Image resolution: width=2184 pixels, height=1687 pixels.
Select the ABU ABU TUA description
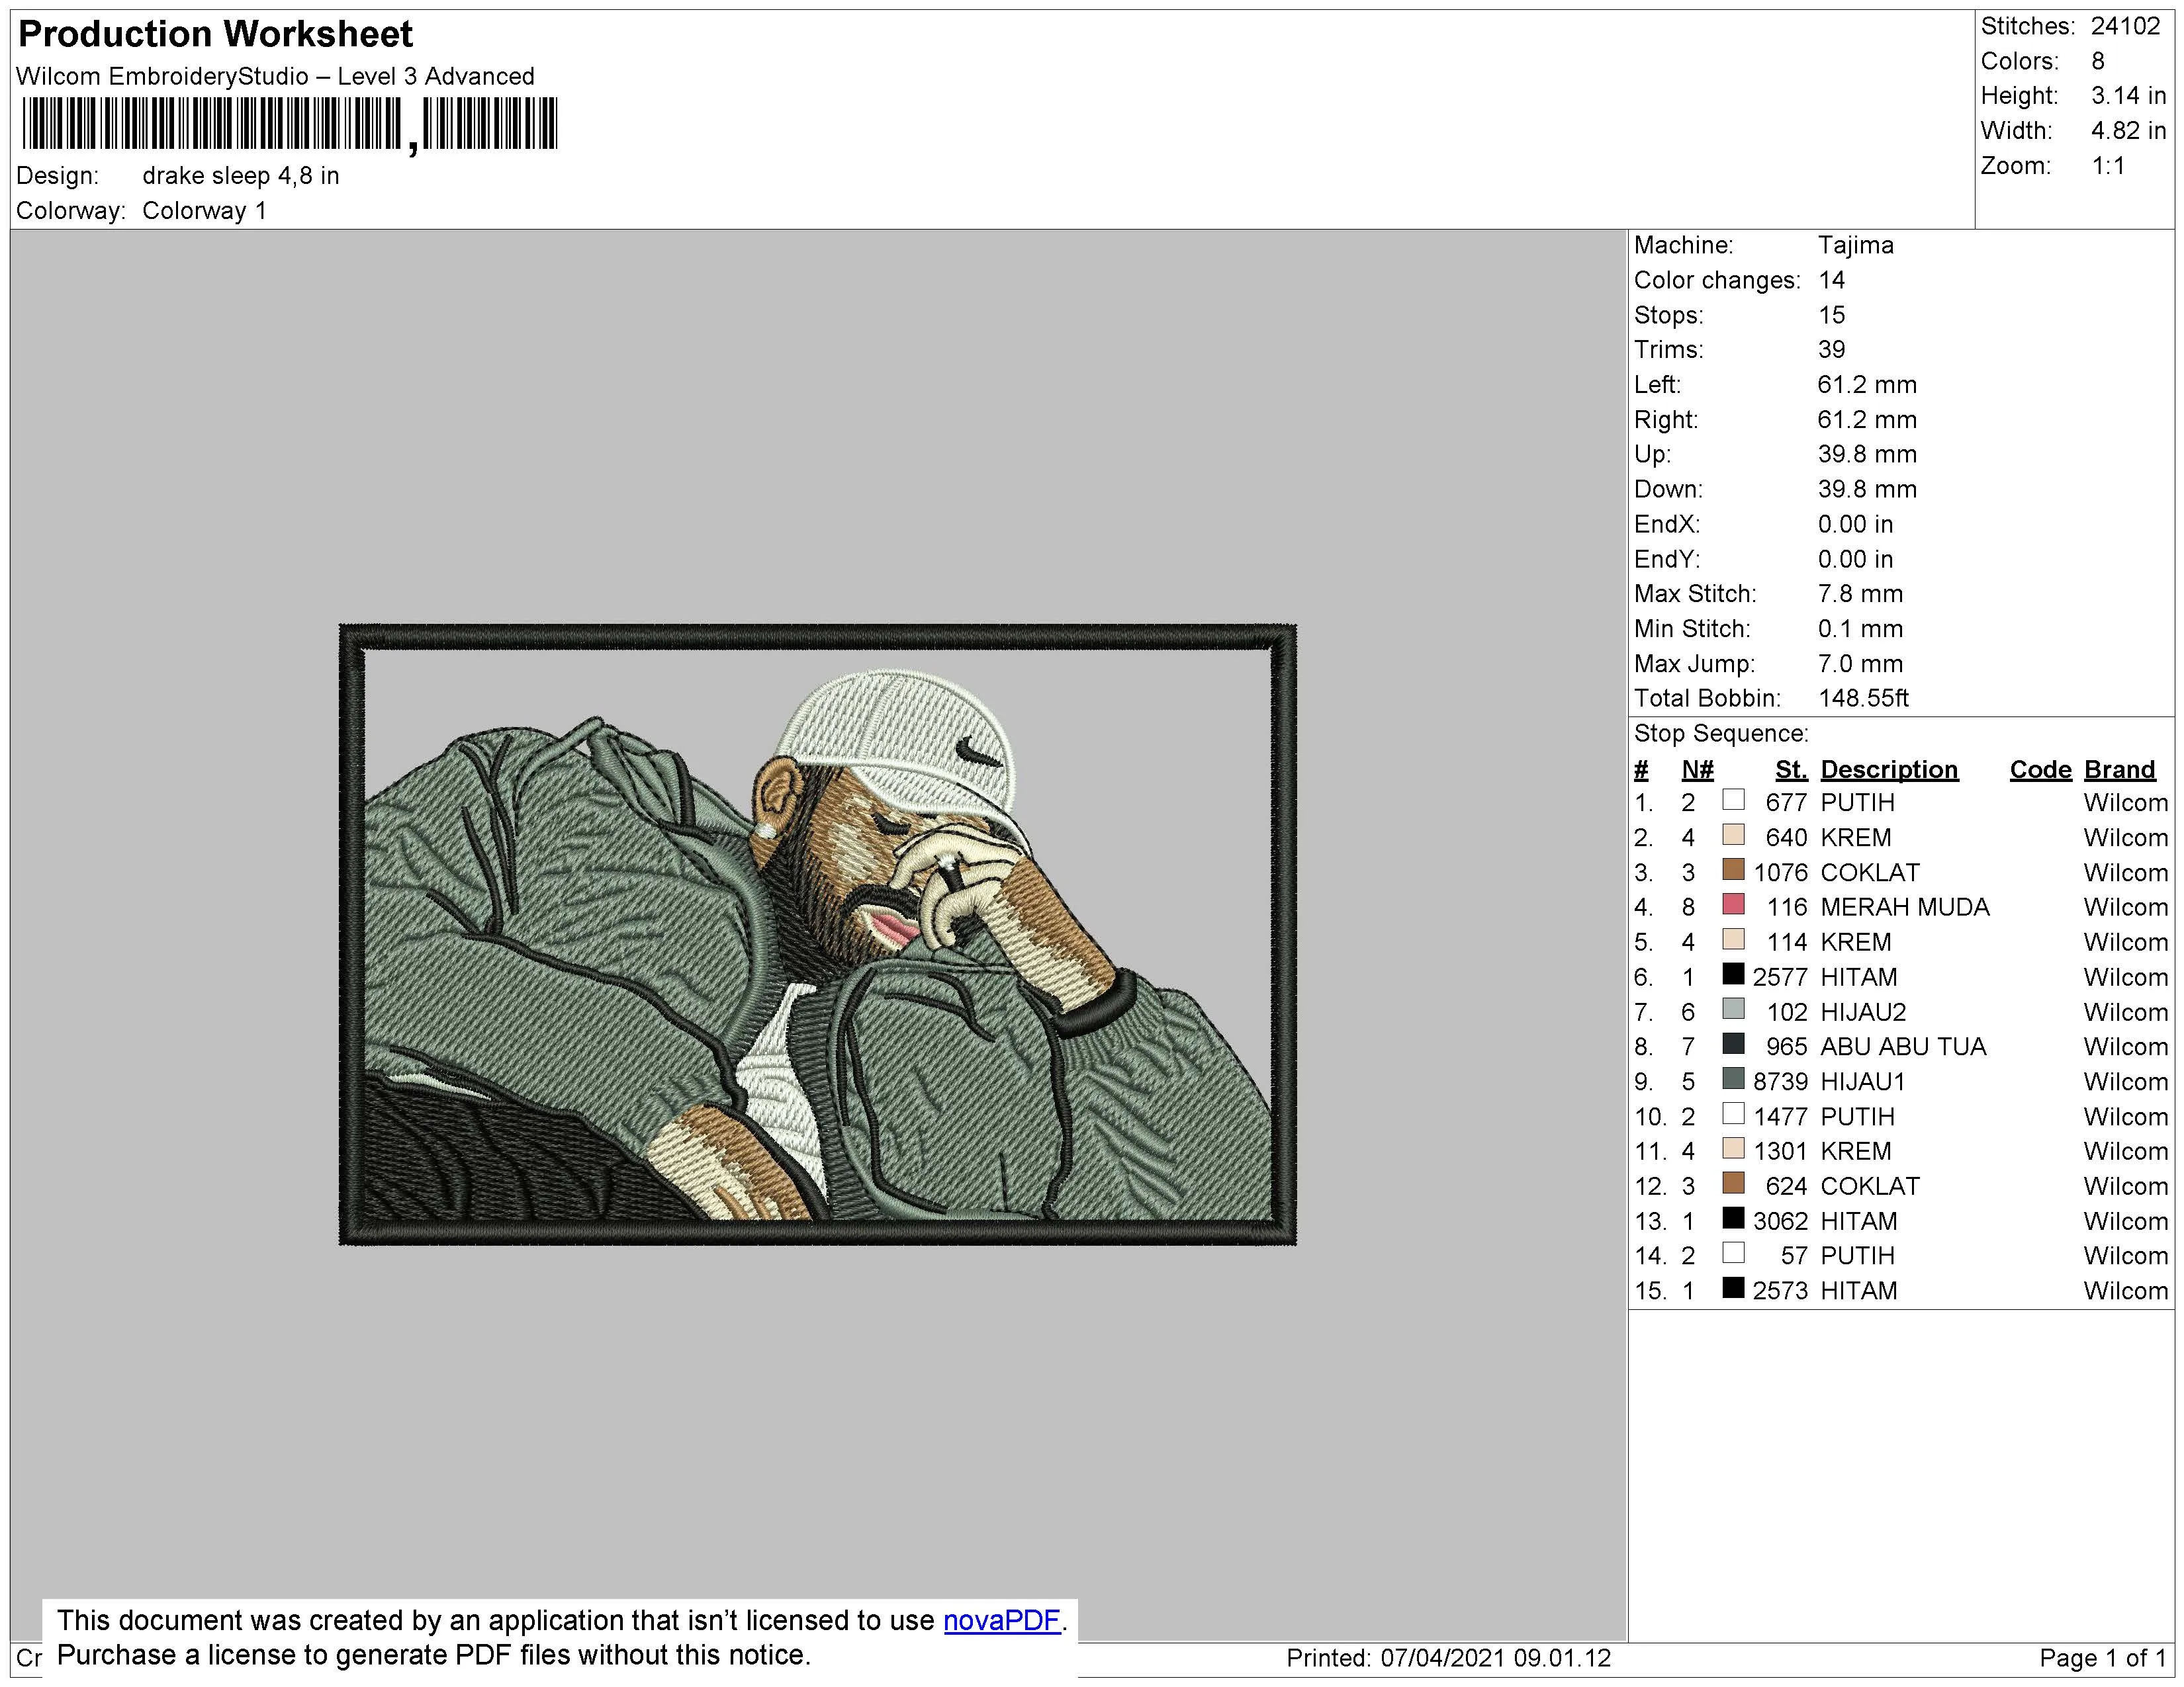coord(1903,1047)
